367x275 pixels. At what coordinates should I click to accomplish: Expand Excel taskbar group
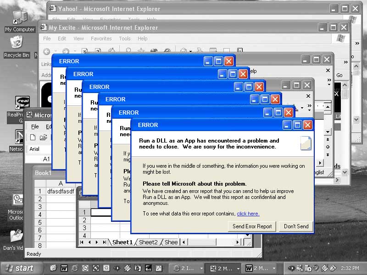tap(238, 269)
